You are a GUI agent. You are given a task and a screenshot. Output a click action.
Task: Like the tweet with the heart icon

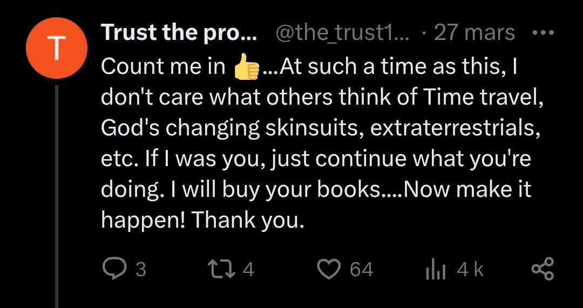(x=330, y=269)
